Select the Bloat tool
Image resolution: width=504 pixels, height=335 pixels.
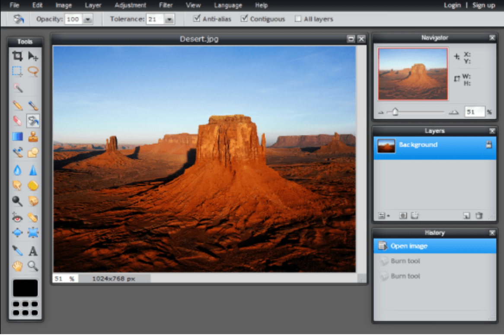17,233
